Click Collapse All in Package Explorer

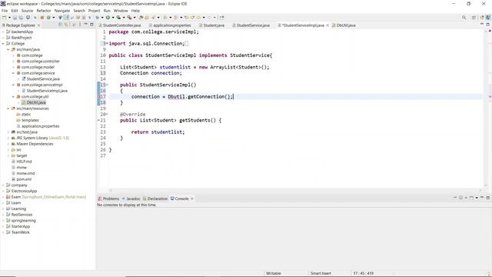pos(60,25)
